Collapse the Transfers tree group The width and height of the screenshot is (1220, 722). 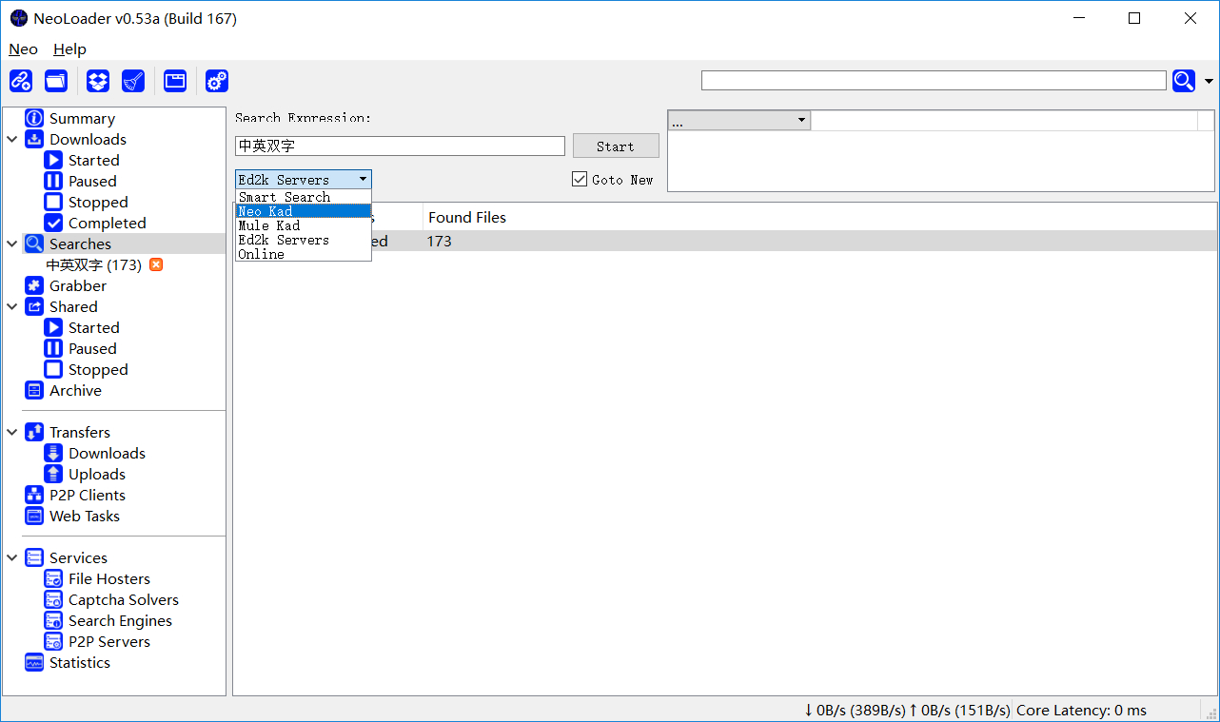[x=12, y=432]
